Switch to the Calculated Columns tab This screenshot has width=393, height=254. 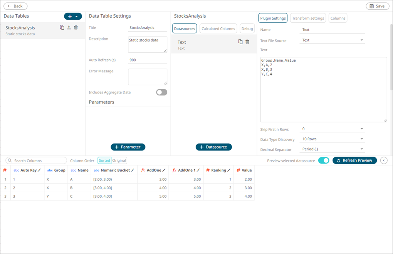pyautogui.click(x=218, y=28)
